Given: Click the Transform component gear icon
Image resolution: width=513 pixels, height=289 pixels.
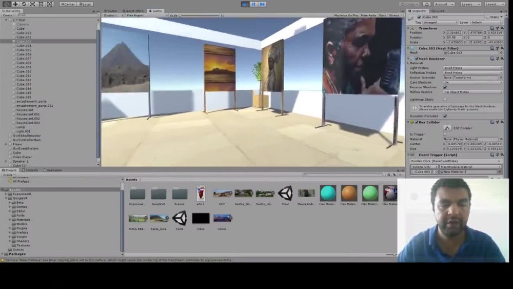Looking at the screenshot, I should click(502, 28).
